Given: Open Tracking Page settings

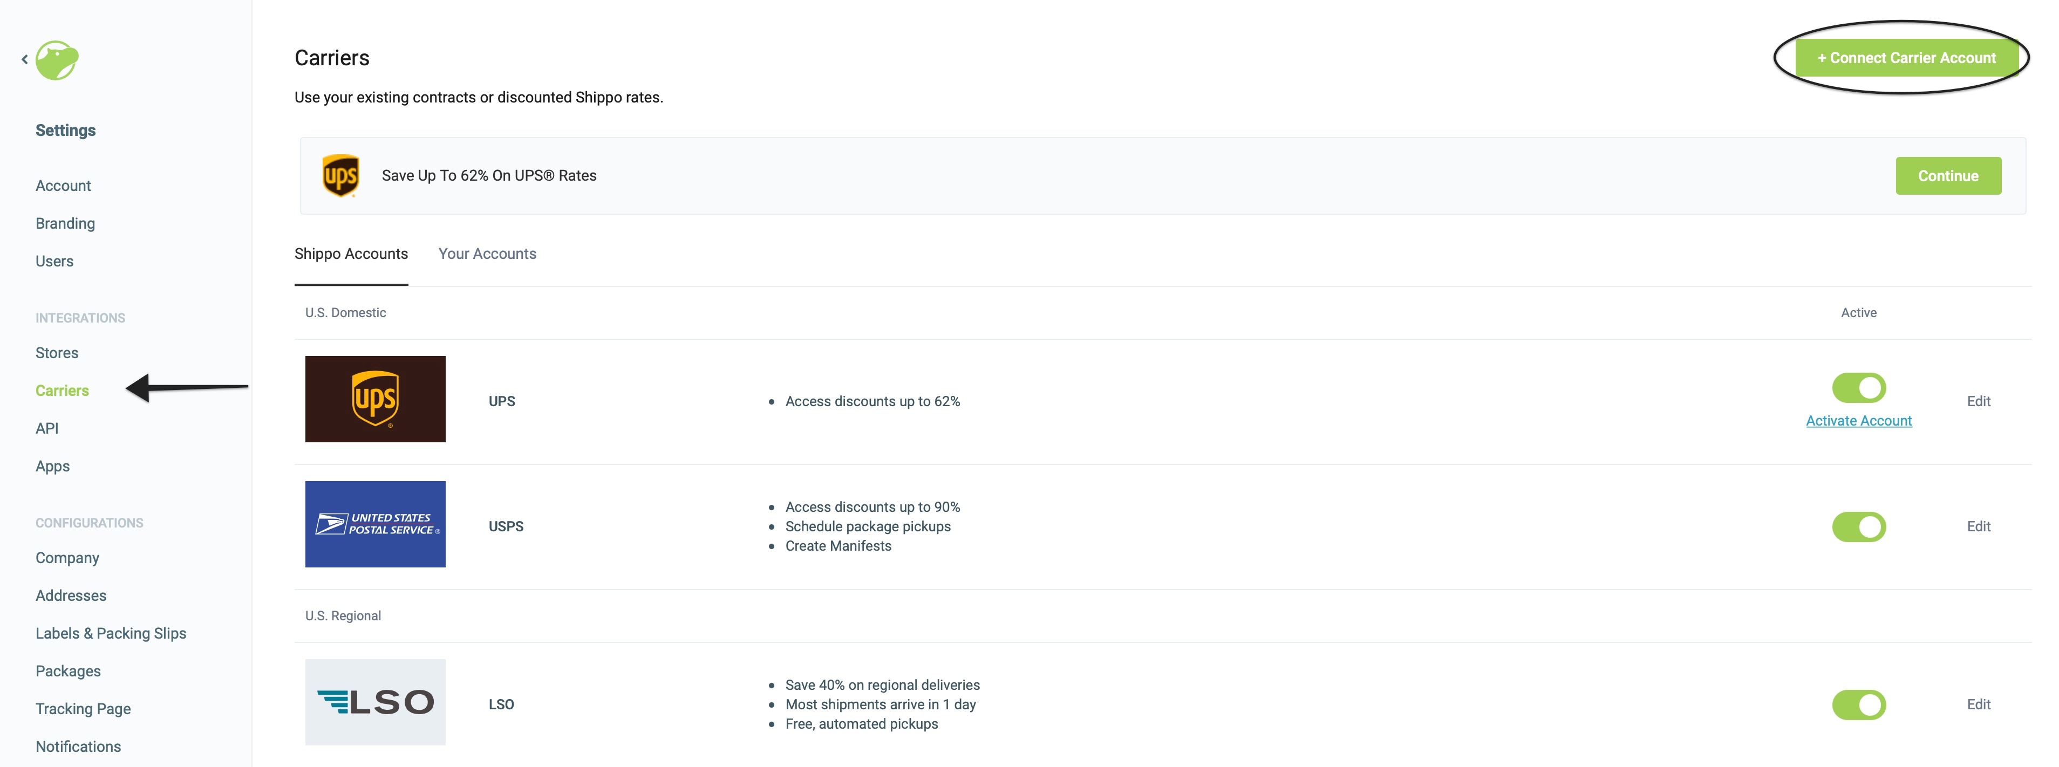Looking at the screenshot, I should pyautogui.click(x=83, y=709).
